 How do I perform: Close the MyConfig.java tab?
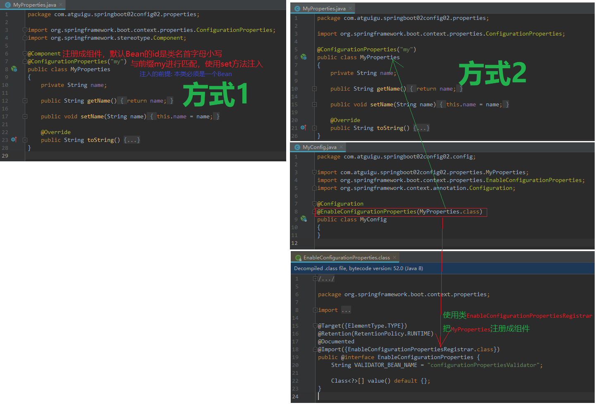click(x=341, y=147)
